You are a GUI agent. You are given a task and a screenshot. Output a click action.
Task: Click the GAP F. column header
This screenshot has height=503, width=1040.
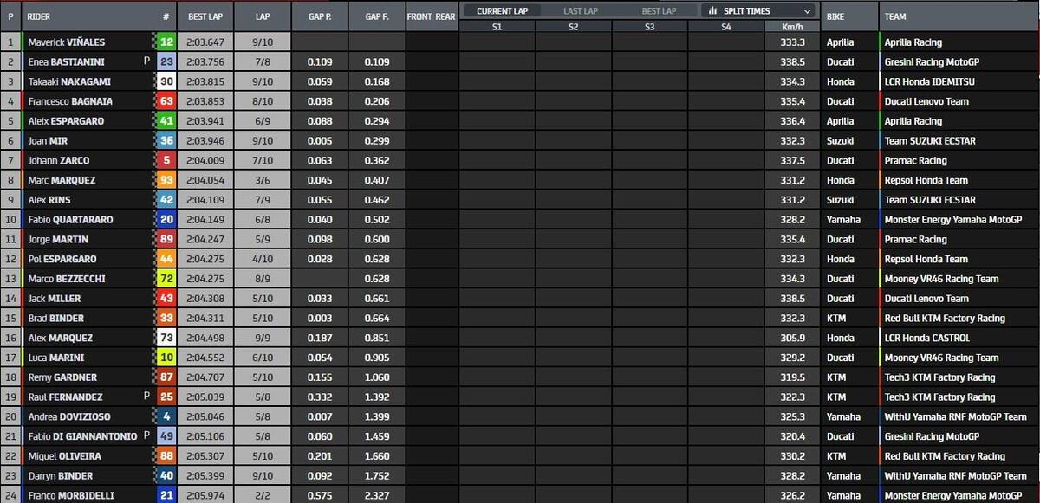[377, 16]
